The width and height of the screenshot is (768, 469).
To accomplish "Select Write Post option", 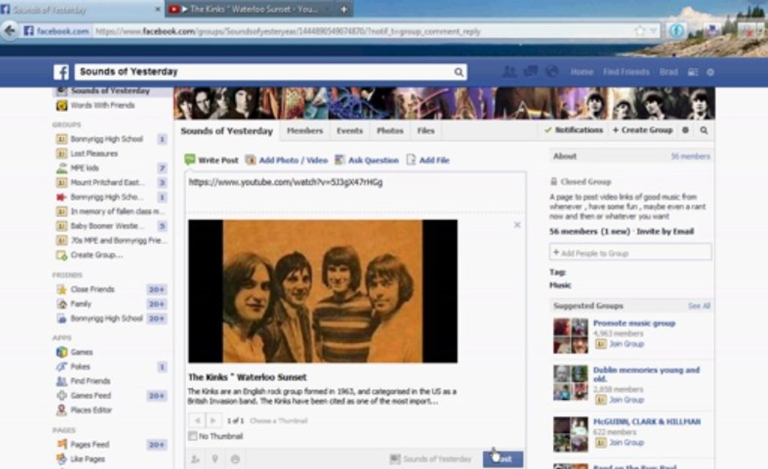I will 212,160.
